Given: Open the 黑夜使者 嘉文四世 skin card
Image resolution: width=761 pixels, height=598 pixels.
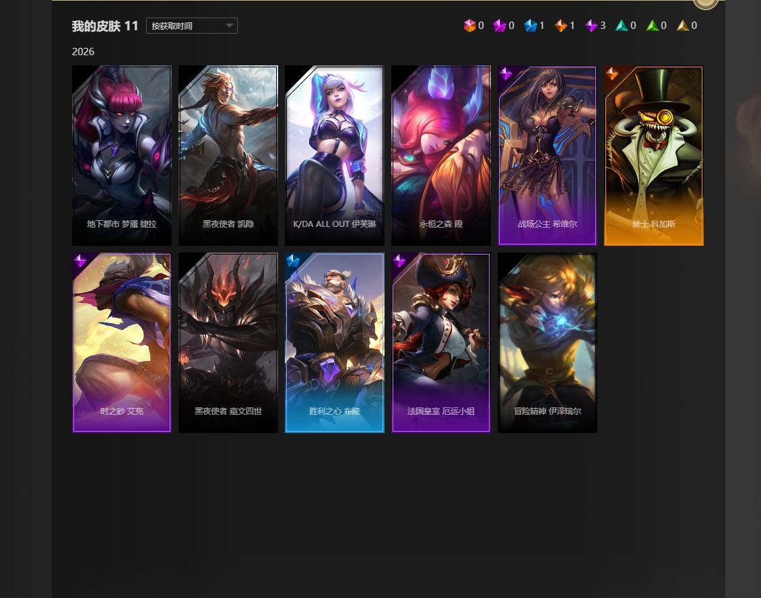Looking at the screenshot, I should click(x=228, y=343).
